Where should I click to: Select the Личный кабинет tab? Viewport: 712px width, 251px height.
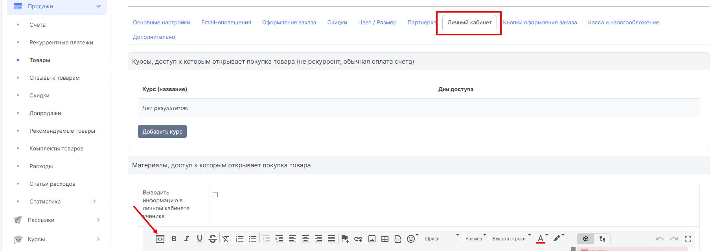pos(469,22)
